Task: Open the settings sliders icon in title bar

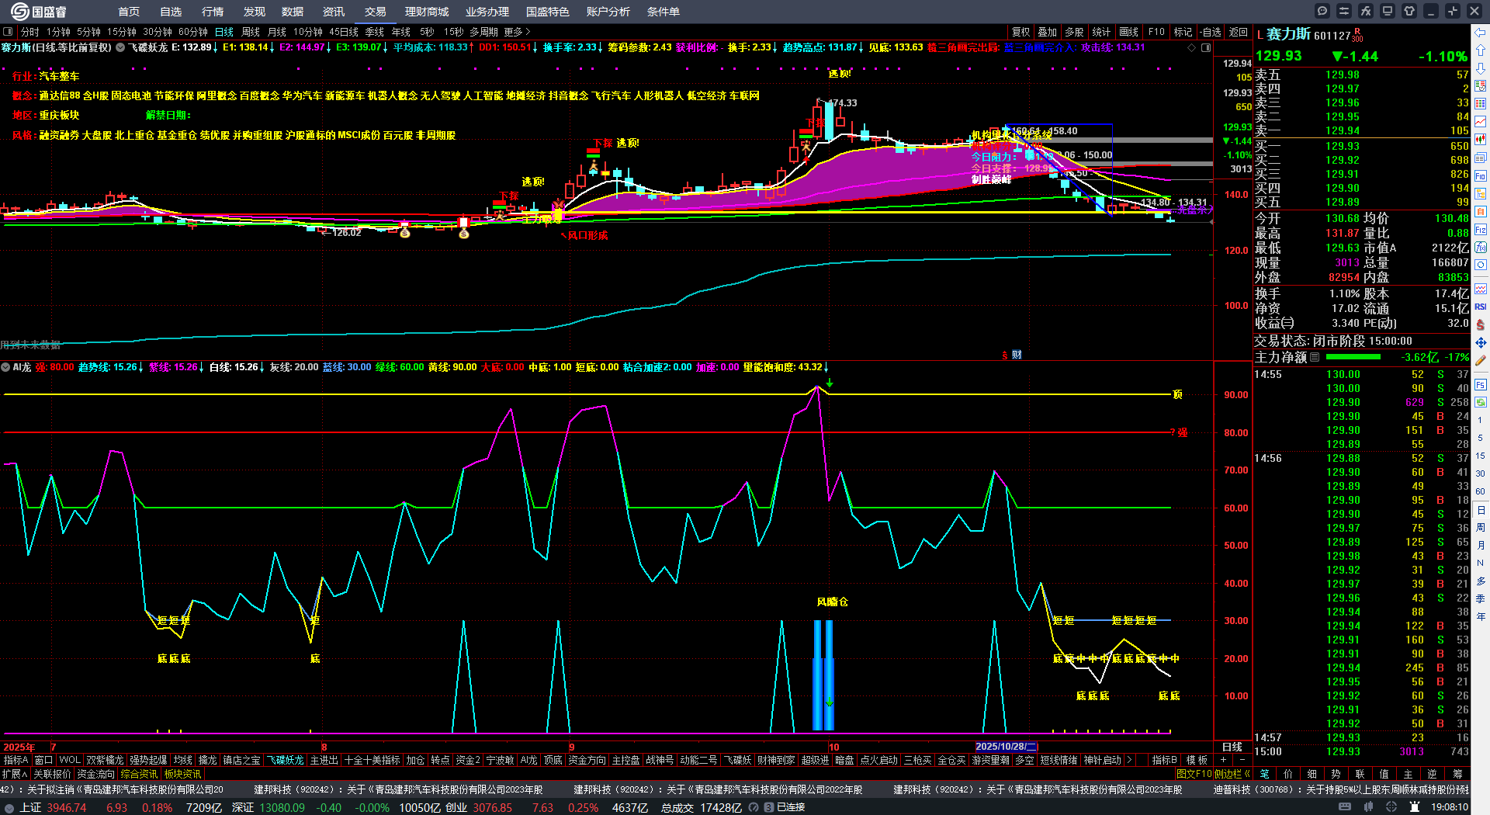Action: [x=1344, y=11]
